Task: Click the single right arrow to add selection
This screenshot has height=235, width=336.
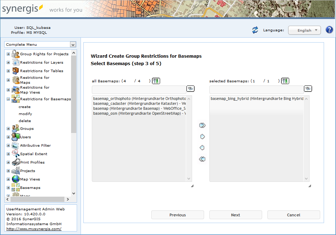Action: coord(202,136)
